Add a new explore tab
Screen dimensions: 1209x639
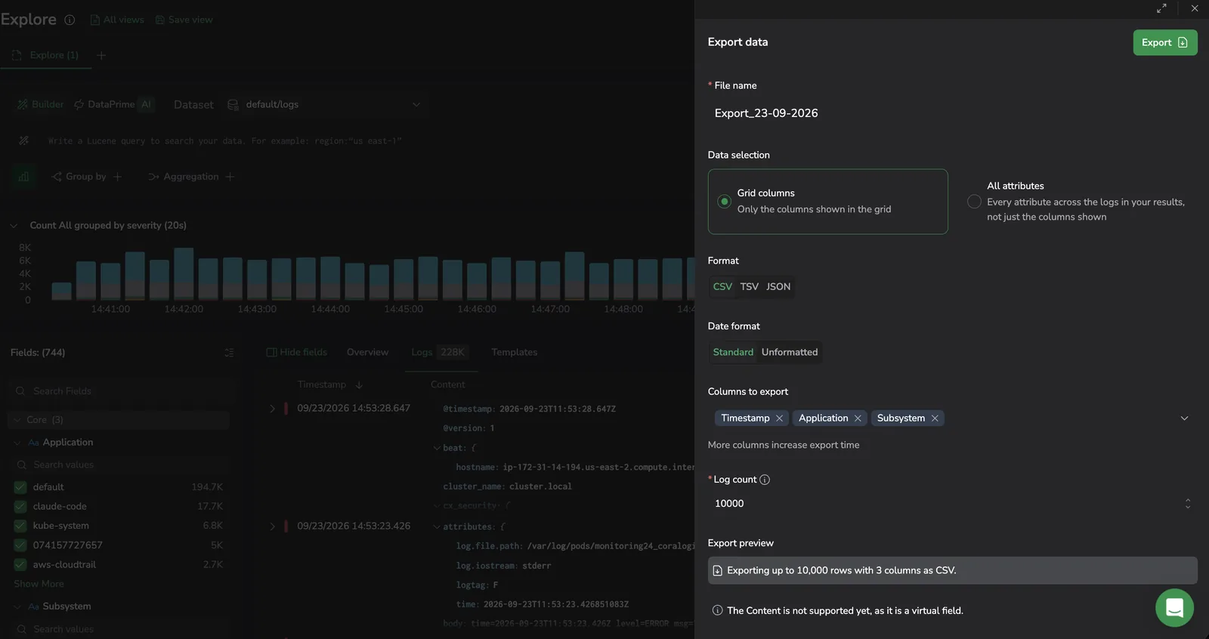(101, 55)
